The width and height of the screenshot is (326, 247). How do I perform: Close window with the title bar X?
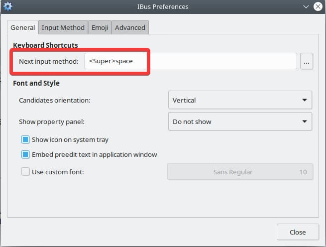318,7
